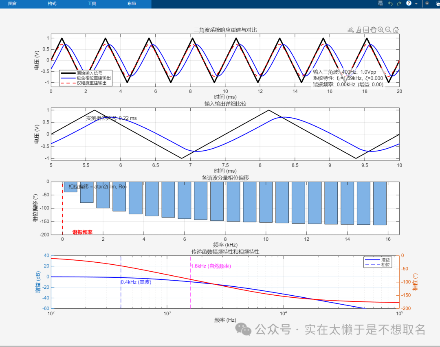This screenshot has width=440, height=347.
Task: Undo the last action
Action: click(390, 3)
